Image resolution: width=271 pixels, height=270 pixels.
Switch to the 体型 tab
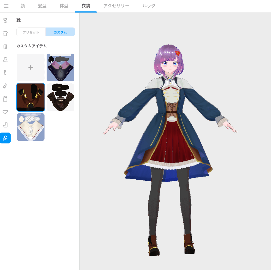[64, 6]
